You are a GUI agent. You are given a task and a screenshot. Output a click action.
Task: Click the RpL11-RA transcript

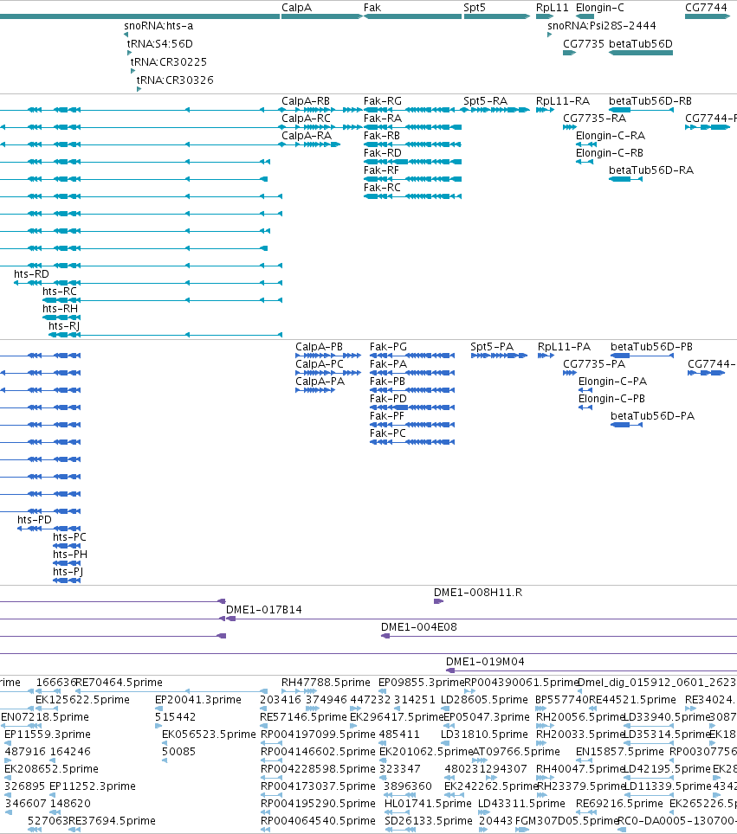(545, 110)
